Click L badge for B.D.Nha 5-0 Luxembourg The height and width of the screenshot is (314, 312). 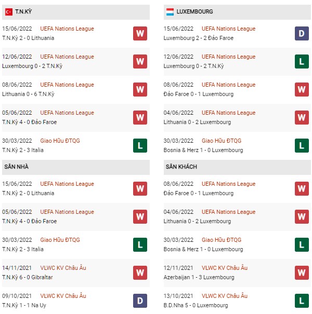[302, 301]
